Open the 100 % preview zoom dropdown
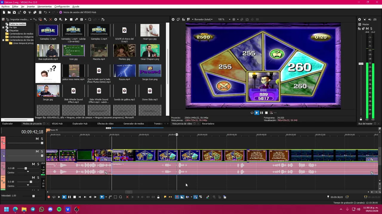382x214 pixels. [x=229, y=19]
